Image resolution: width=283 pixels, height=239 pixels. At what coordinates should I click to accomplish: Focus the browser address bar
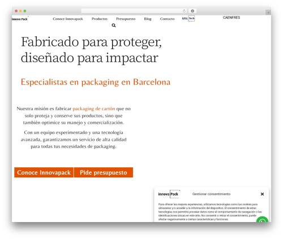click(134, 11)
